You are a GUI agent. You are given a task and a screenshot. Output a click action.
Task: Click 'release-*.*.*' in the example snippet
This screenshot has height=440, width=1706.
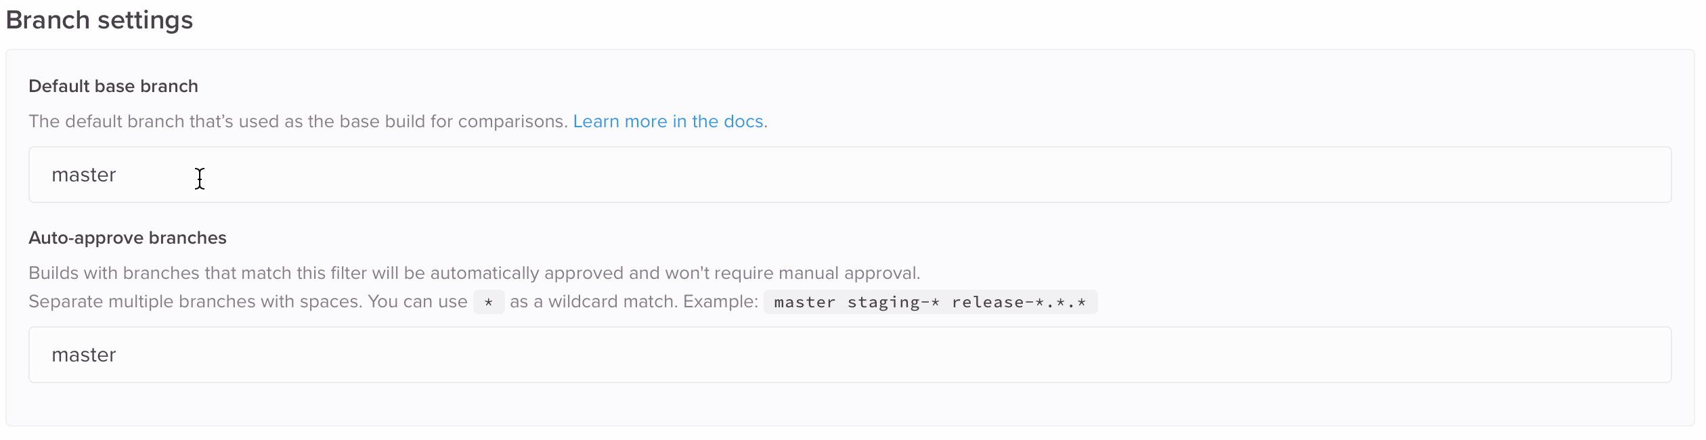1018,303
